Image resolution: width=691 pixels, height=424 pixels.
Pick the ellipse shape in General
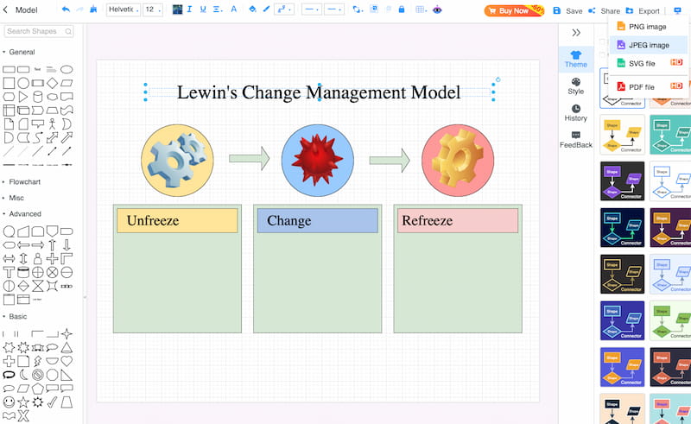click(x=67, y=70)
